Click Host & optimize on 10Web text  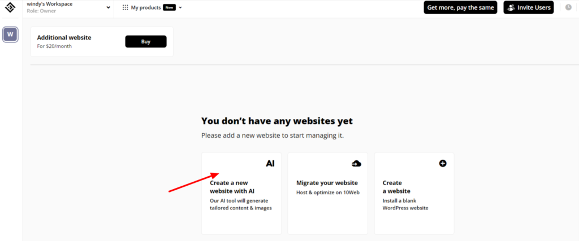328,192
